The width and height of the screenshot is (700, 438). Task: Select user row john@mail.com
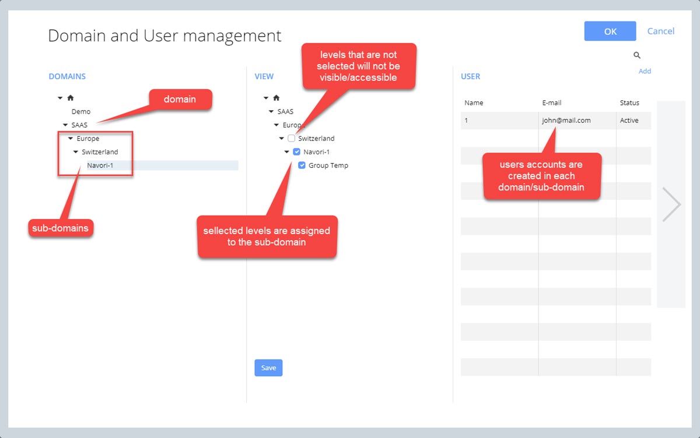pos(556,121)
